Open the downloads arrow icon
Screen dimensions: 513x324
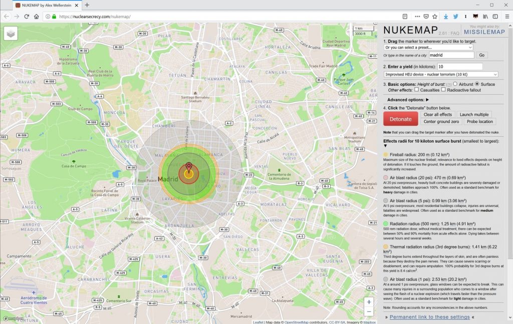(445, 17)
